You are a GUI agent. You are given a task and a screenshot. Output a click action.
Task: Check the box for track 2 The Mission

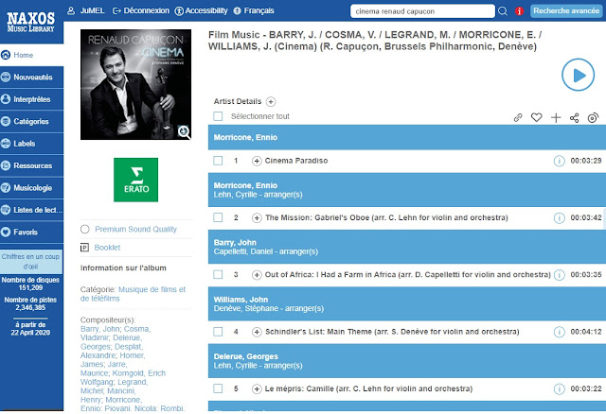click(x=218, y=217)
